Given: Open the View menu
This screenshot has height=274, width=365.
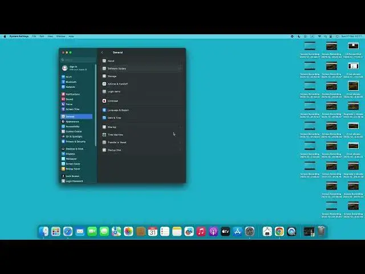Looking at the screenshot, I should click(50, 37).
